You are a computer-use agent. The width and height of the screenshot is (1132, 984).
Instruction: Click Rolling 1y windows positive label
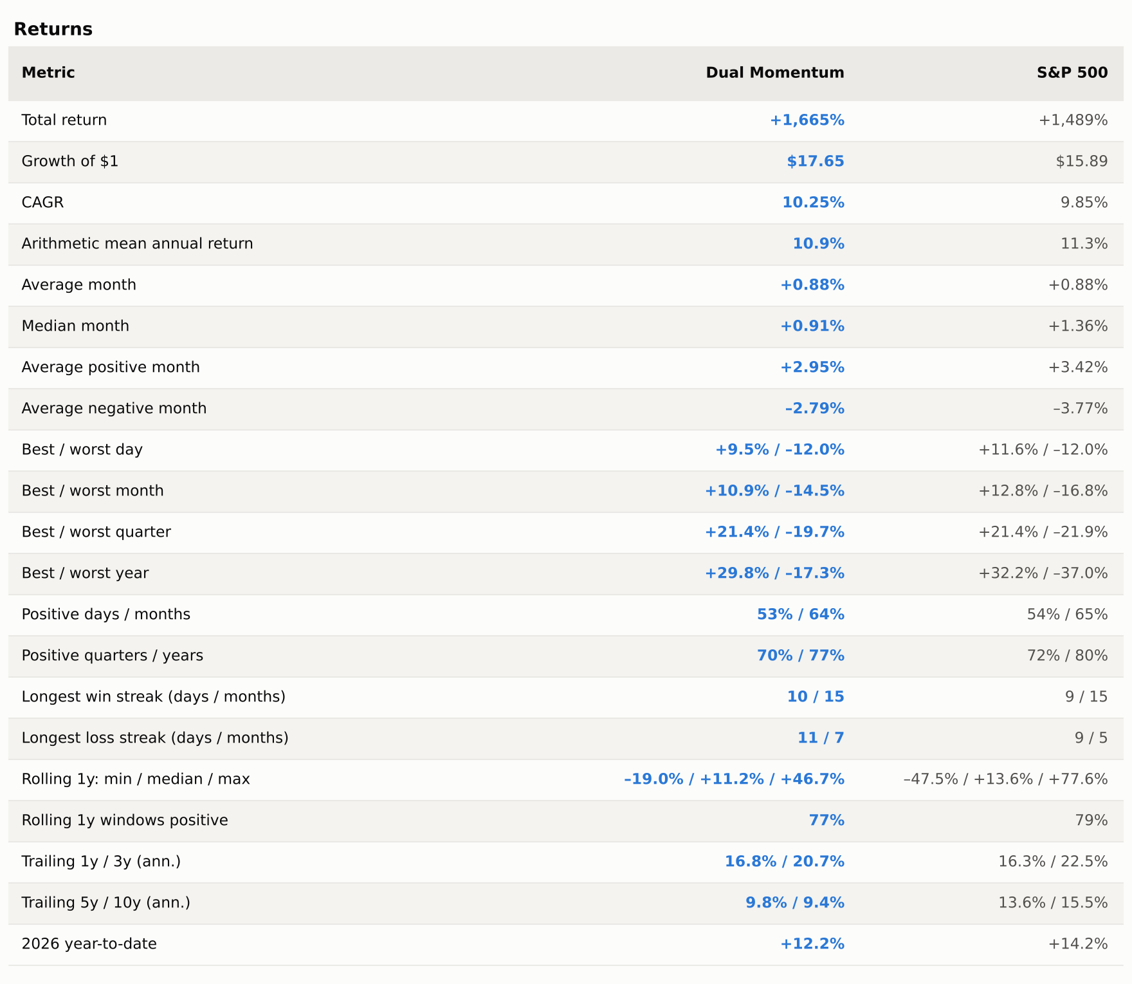[125, 821]
